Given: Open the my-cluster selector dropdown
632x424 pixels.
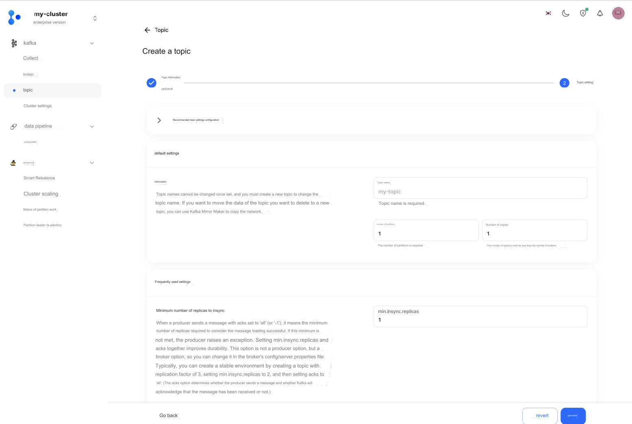Looking at the screenshot, I should click(95, 18).
